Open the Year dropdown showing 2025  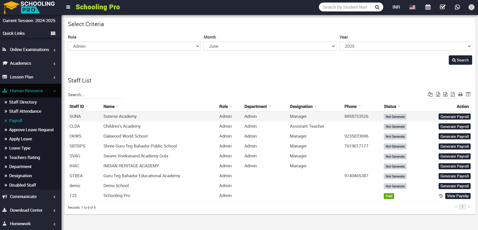click(406, 46)
